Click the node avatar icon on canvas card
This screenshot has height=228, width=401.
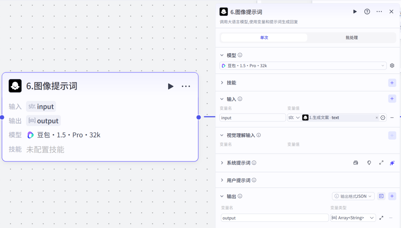(x=15, y=86)
